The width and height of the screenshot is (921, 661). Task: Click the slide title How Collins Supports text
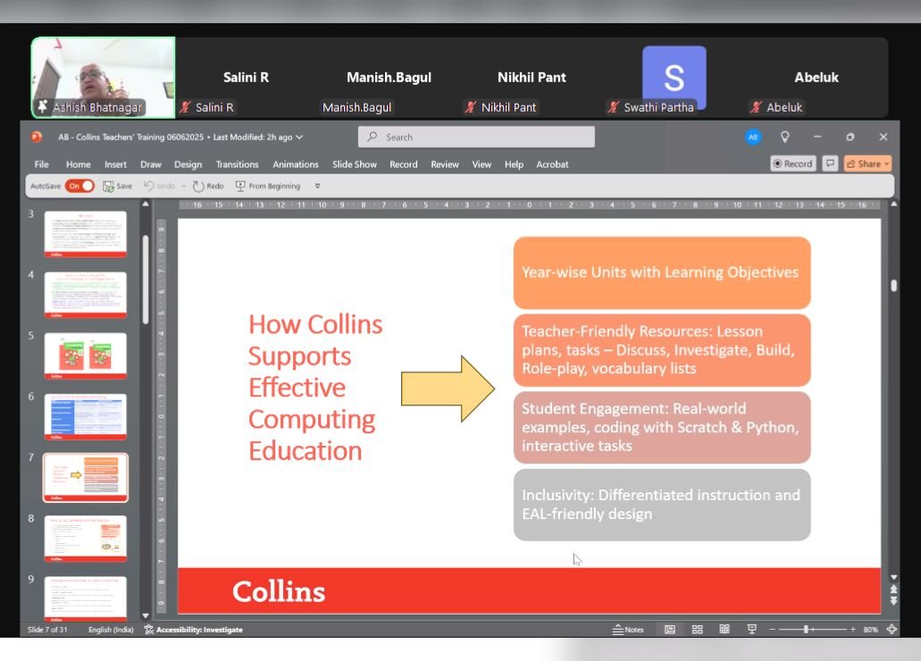(x=315, y=388)
